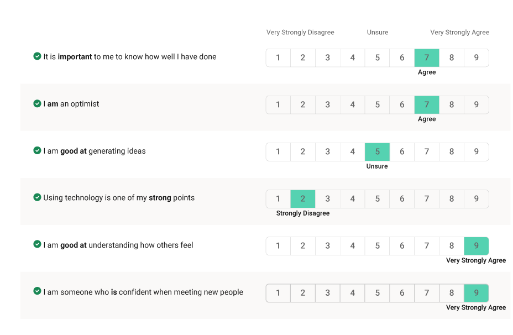This screenshot has width=513, height=335.
Task: Click the 'Very Strongly Agree' scale header
Action: click(459, 33)
